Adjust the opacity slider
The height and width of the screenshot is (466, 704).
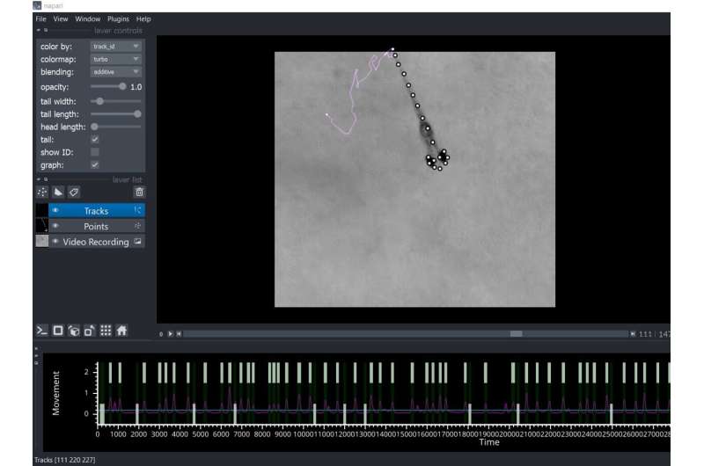tap(122, 86)
